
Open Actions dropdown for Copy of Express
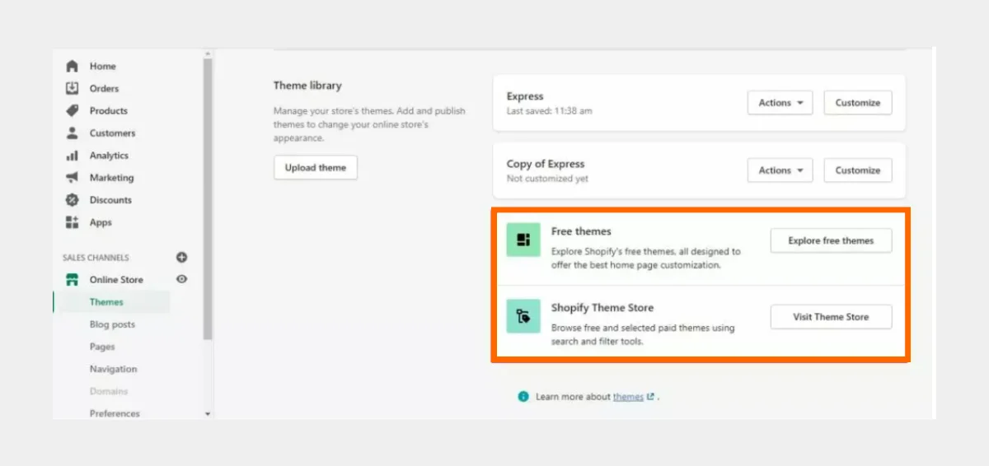pyautogui.click(x=780, y=170)
